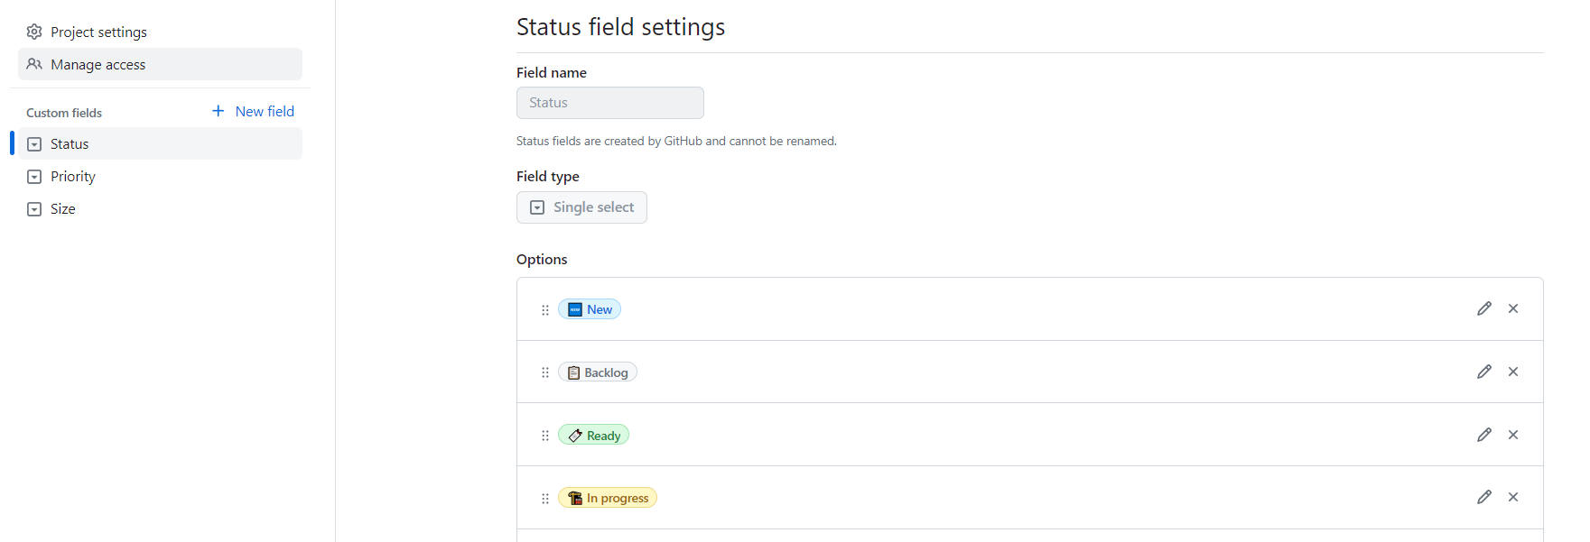Image resolution: width=1590 pixels, height=542 pixels.
Task: Open Project settings in sidebar
Action: coord(98,32)
